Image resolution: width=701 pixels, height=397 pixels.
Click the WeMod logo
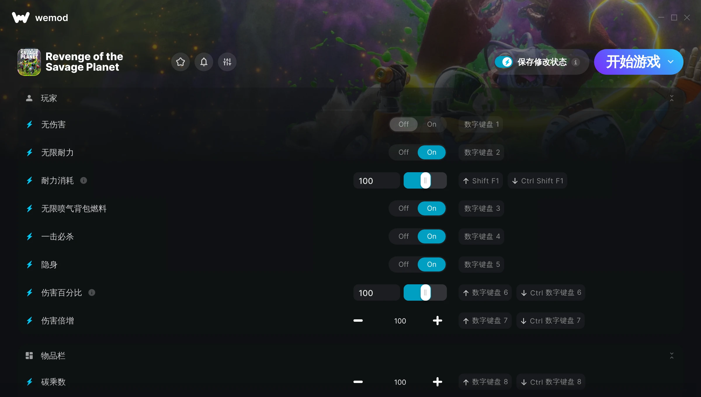[21, 18]
